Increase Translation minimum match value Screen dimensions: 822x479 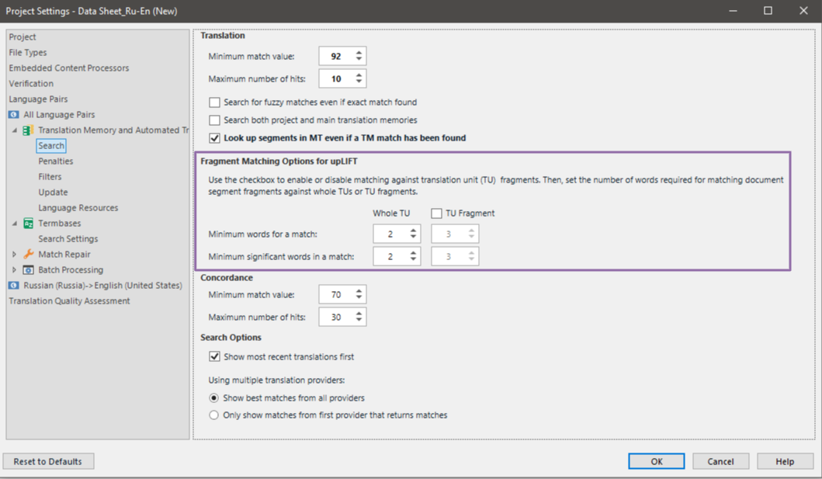tap(359, 53)
